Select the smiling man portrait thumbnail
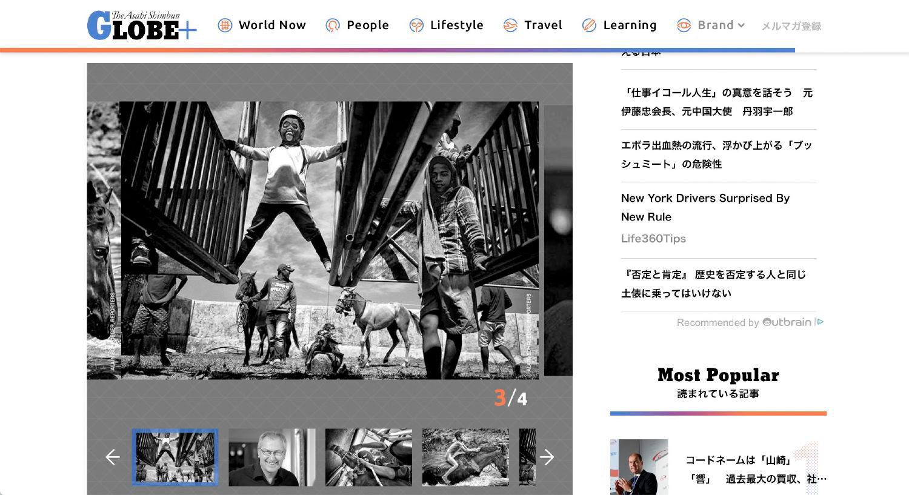The image size is (909, 495). click(x=272, y=457)
